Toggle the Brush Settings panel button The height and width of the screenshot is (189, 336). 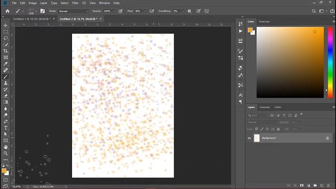coord(43,11)
